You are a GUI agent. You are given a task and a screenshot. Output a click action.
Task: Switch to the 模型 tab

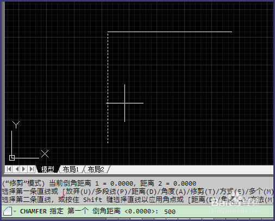click(47, 169)
